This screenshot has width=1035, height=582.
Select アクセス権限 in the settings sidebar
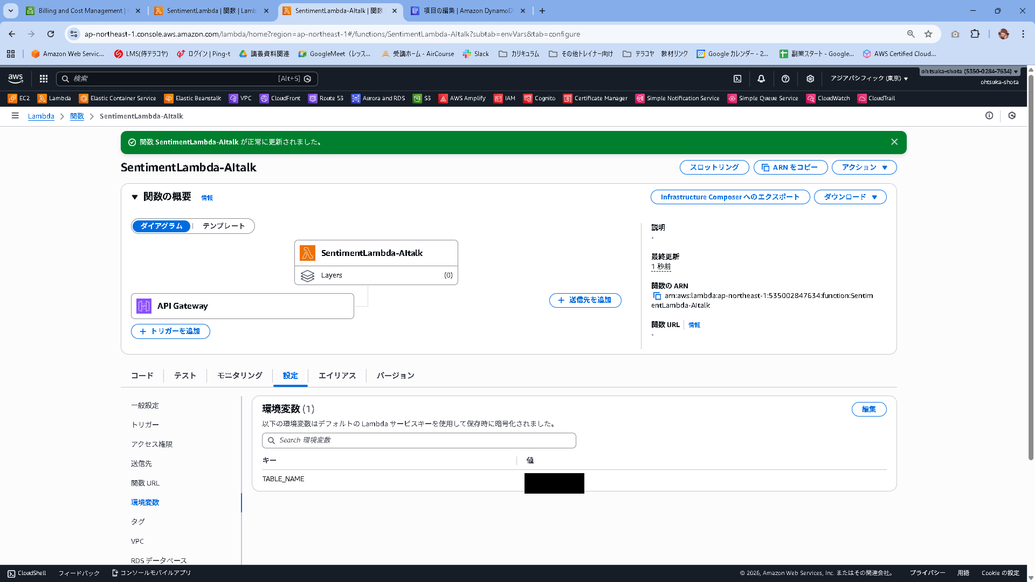coord(151,444)
